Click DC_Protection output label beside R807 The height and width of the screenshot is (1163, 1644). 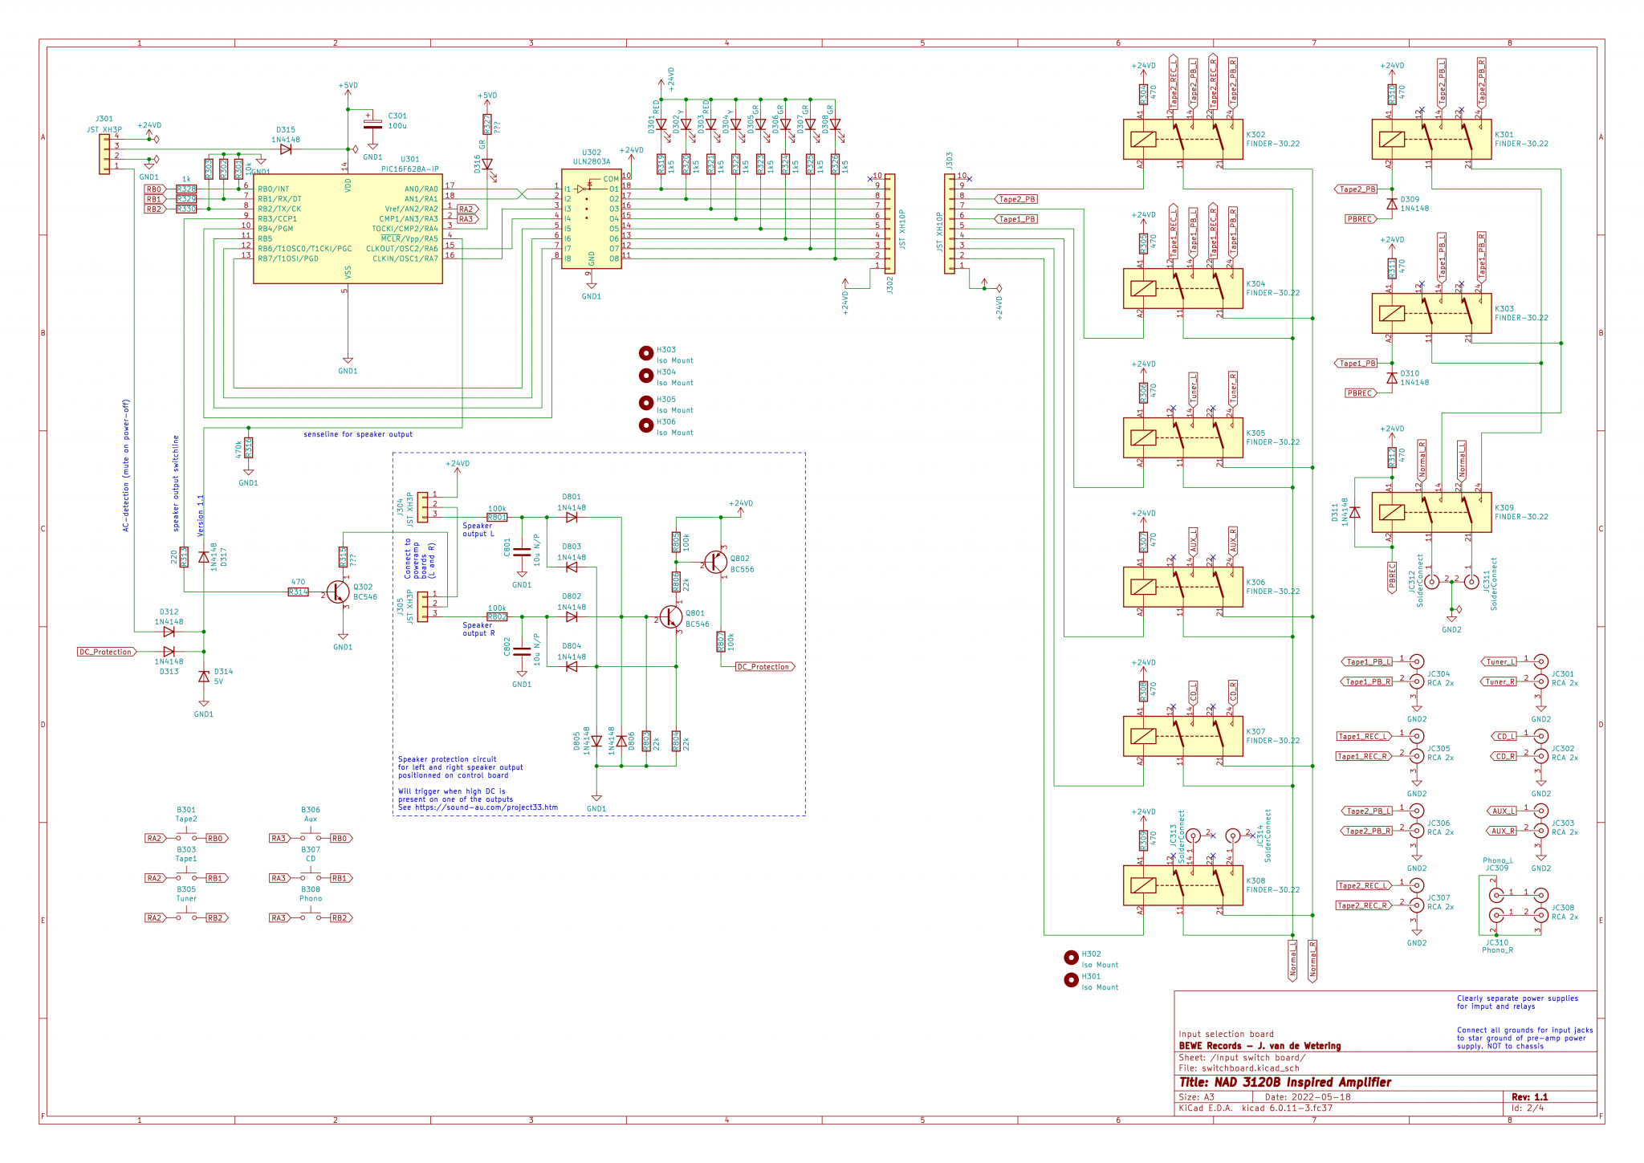(x=765, y=667)
